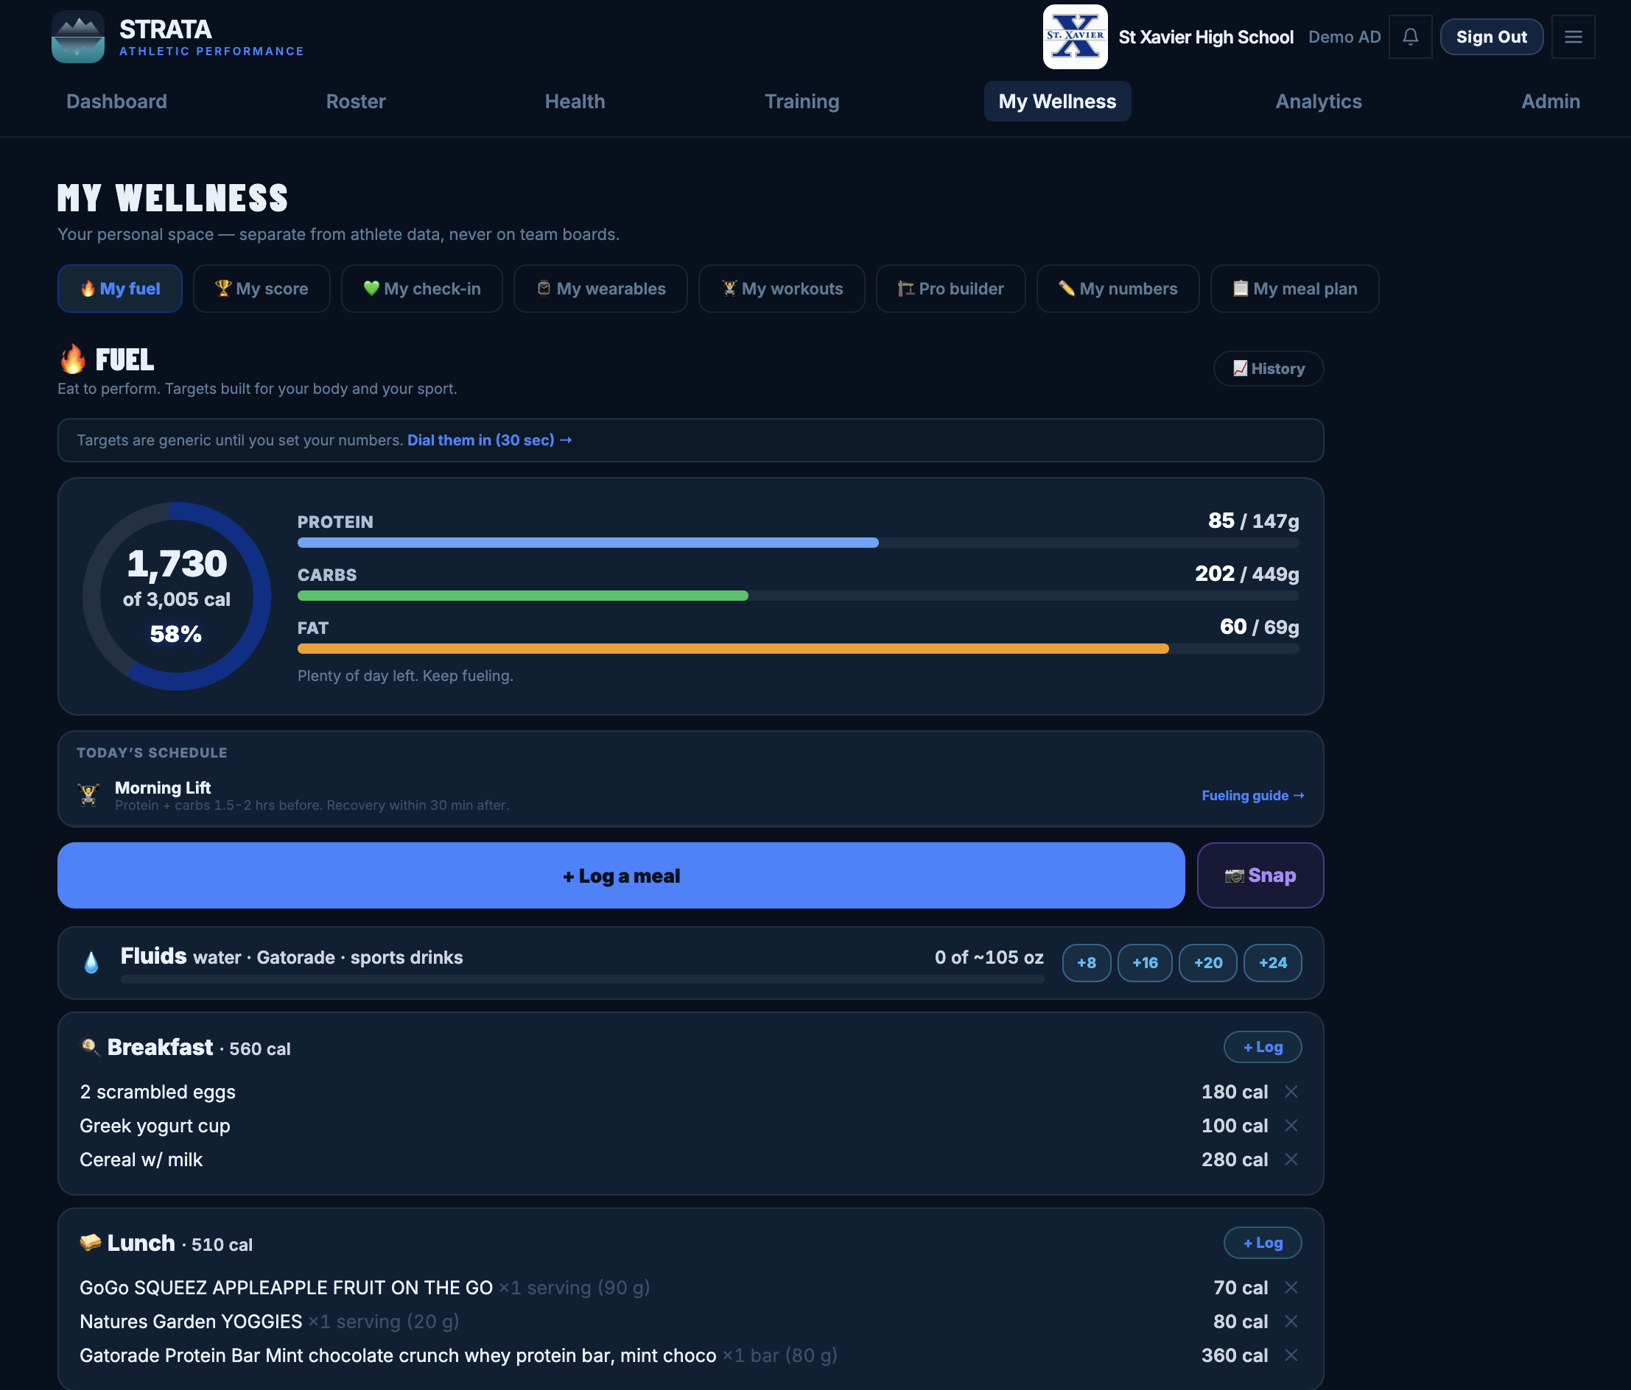The image size is (1631, 1390).
Task: Click the carbs progress bar
Action: [x=798, y=596]
